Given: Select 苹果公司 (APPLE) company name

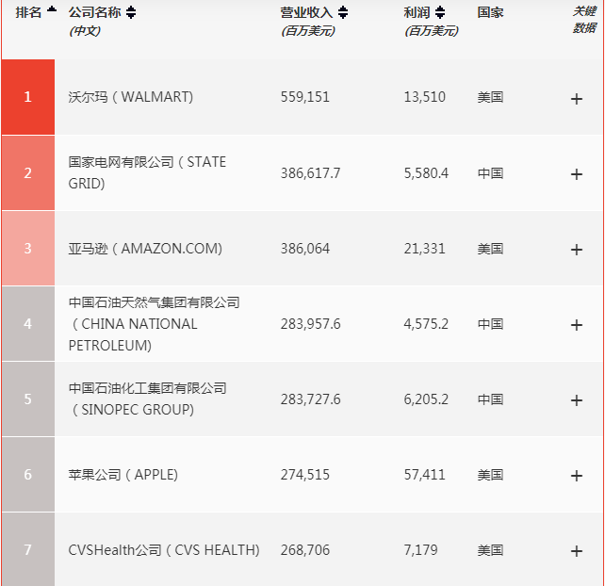Looking at the screenshot, I should pos(123,475).
